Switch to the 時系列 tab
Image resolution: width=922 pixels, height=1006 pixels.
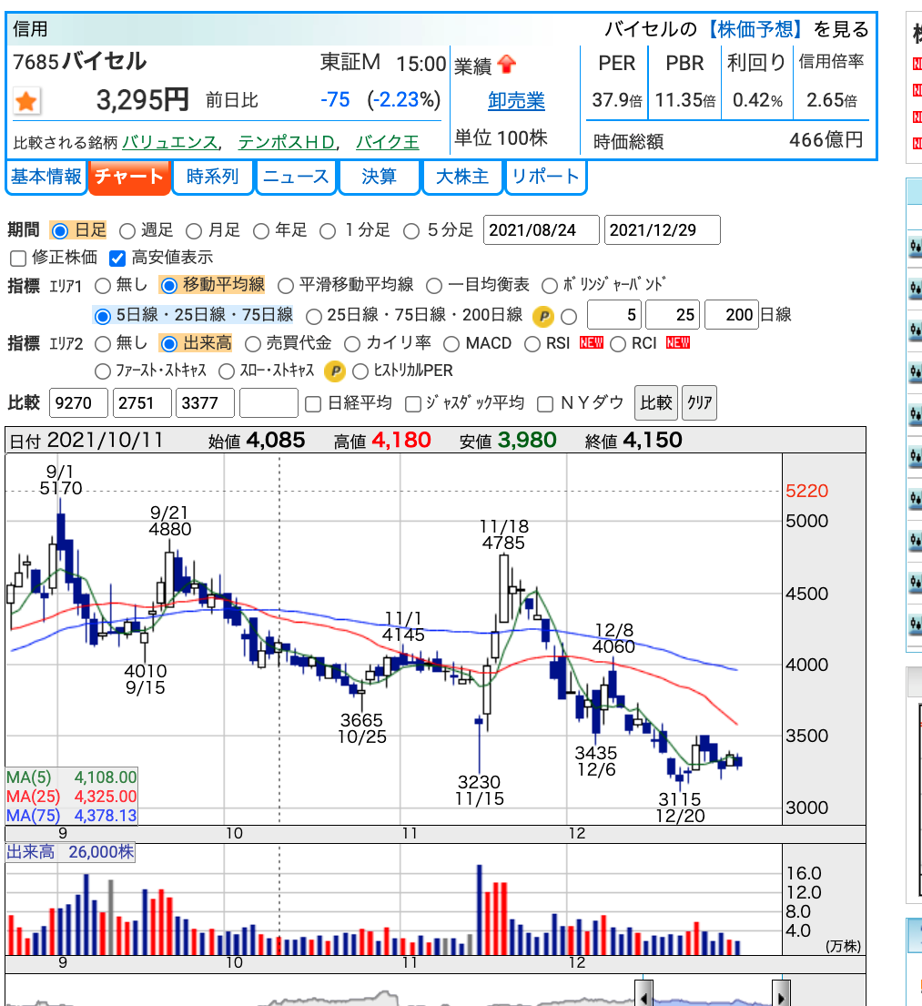[x=212, y=177]
